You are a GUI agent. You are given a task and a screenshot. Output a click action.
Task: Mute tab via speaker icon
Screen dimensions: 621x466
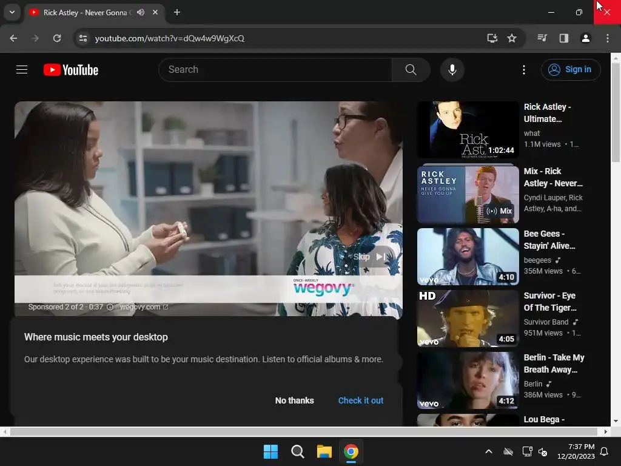tap(141, 12)
